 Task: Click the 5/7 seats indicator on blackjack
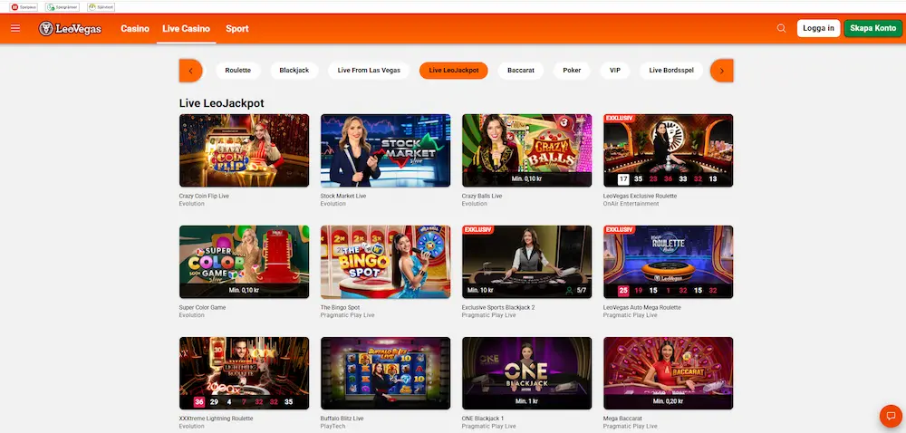[x=576, y=291]
